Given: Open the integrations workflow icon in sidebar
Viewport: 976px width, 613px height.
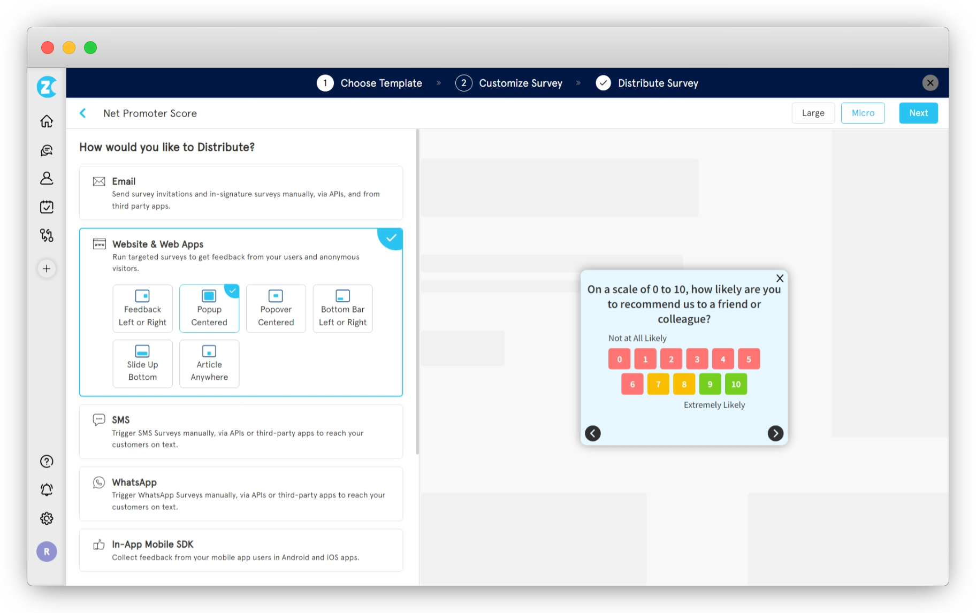Looking at the screenshot, I should tap(47, 235).
